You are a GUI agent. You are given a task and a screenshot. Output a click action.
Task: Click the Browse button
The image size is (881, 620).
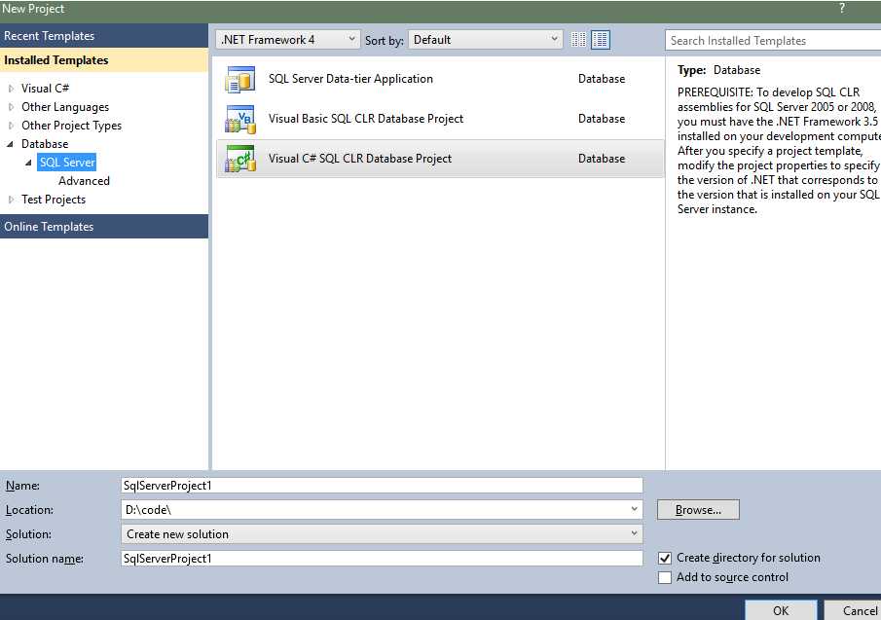698,509
